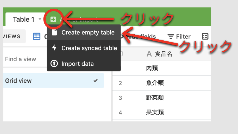Select the 果実類 cell
This screenshot has height=134, width=238.
[x=155, y=112]
